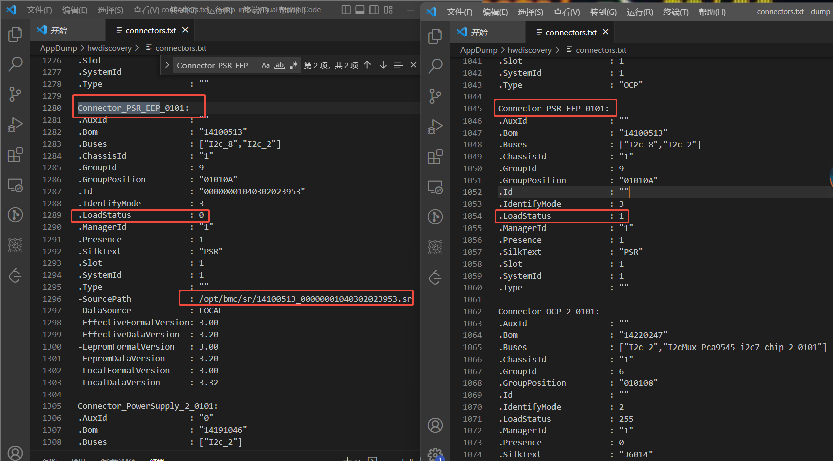Open Remote Explorer in the left window
Image resolution: width=833 pixels, height=461 pixels.
[15, 185]
